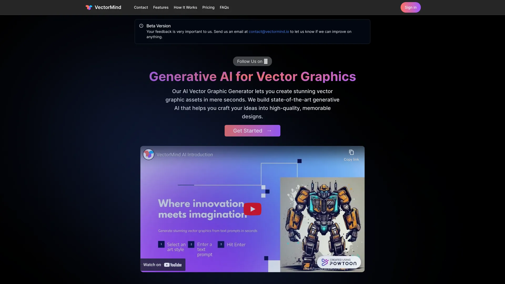Click the Pricing navigation tab
This screenshot has width=505, height=284.
(x=209, y=7)
